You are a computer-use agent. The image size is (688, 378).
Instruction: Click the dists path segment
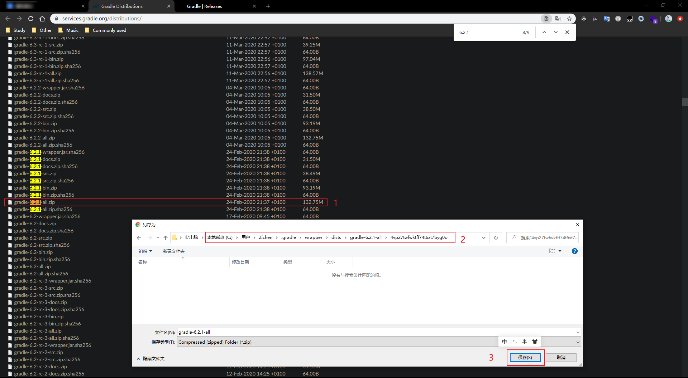(x=336, y=237)
